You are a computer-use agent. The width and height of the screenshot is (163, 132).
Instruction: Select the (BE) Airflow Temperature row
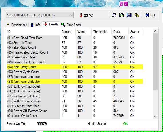tap(75, 101)
